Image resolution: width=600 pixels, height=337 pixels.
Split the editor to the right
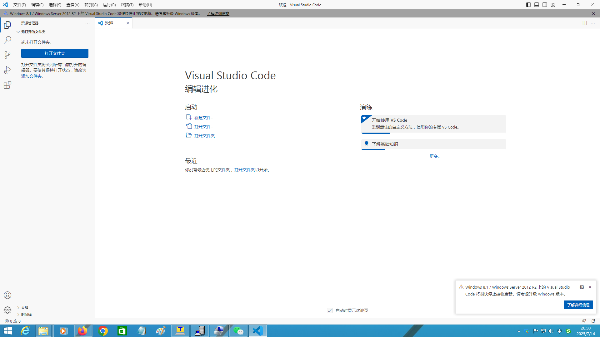(x=585, y=23)
